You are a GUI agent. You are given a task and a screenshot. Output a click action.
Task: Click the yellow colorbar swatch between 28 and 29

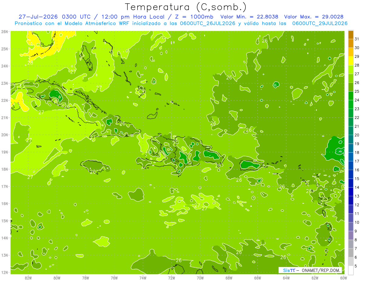[x=351, y=61]
